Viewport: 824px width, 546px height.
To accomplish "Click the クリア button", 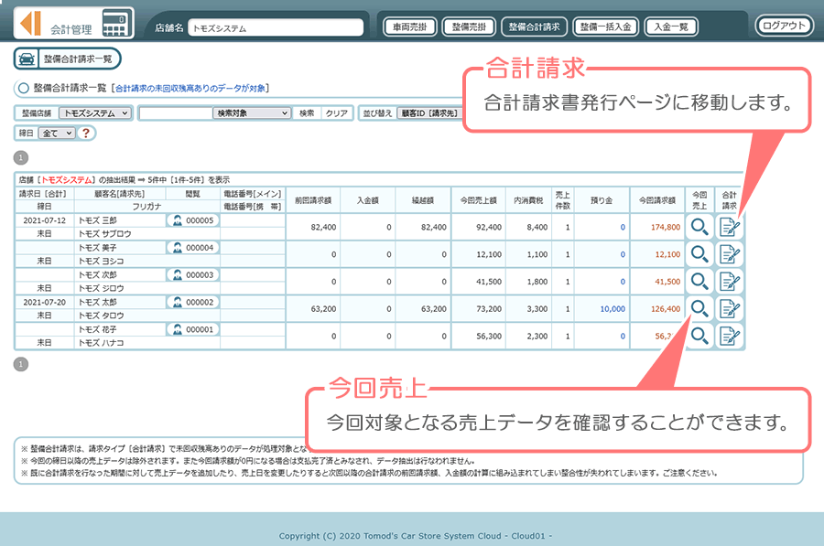I will pos(336,112).
